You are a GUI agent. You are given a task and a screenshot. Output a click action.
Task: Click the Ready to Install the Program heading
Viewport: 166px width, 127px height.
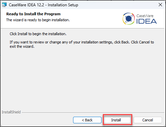tap(33, 14)
